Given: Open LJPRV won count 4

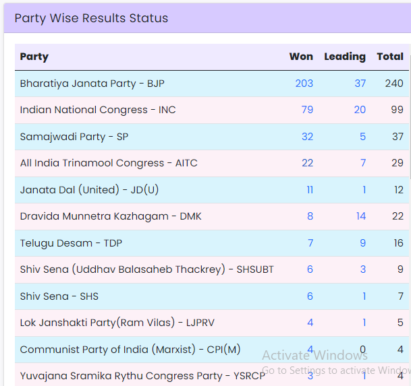Looking at the screenshot, I should click(x=310, y=323).
